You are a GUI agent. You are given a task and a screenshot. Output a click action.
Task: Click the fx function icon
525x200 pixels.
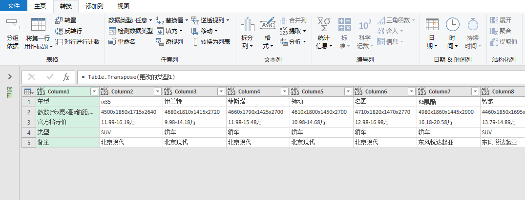(66, 77)
